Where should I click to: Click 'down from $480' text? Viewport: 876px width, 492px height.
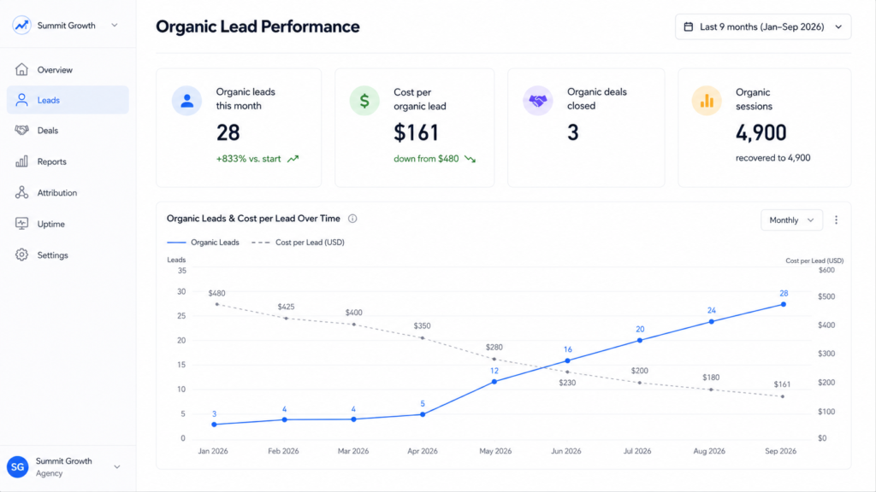click(x=426, y=159)
